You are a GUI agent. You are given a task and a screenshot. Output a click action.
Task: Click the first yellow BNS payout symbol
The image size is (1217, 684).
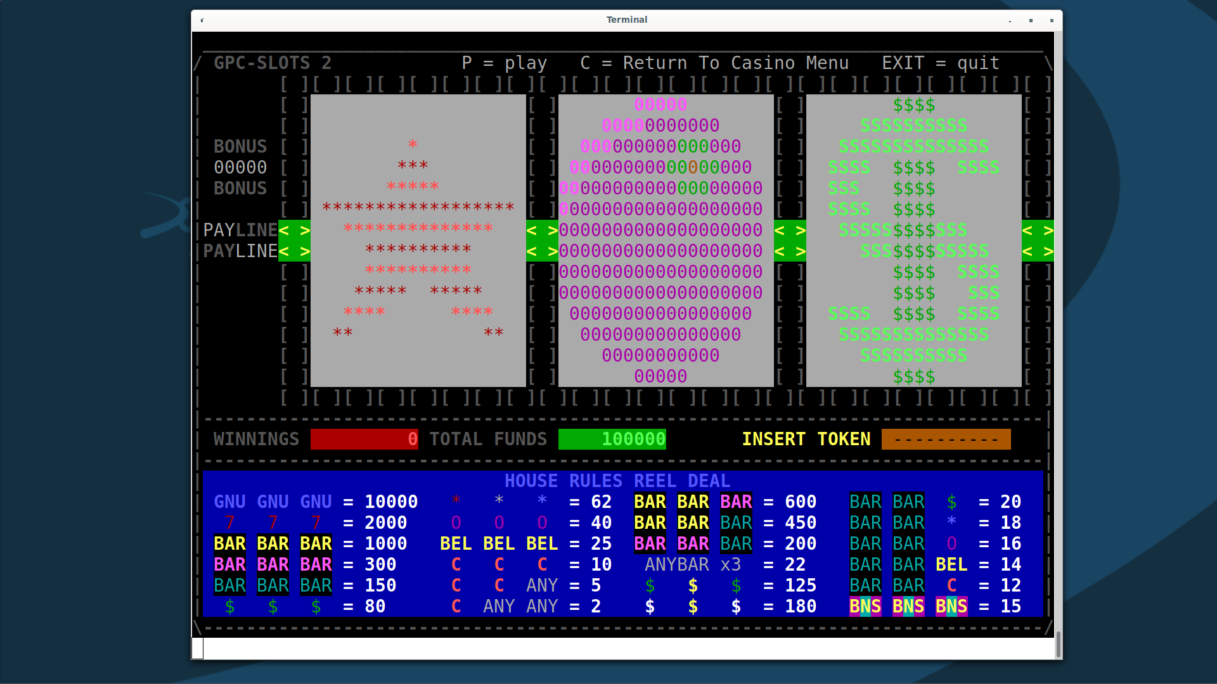point(865,606)
